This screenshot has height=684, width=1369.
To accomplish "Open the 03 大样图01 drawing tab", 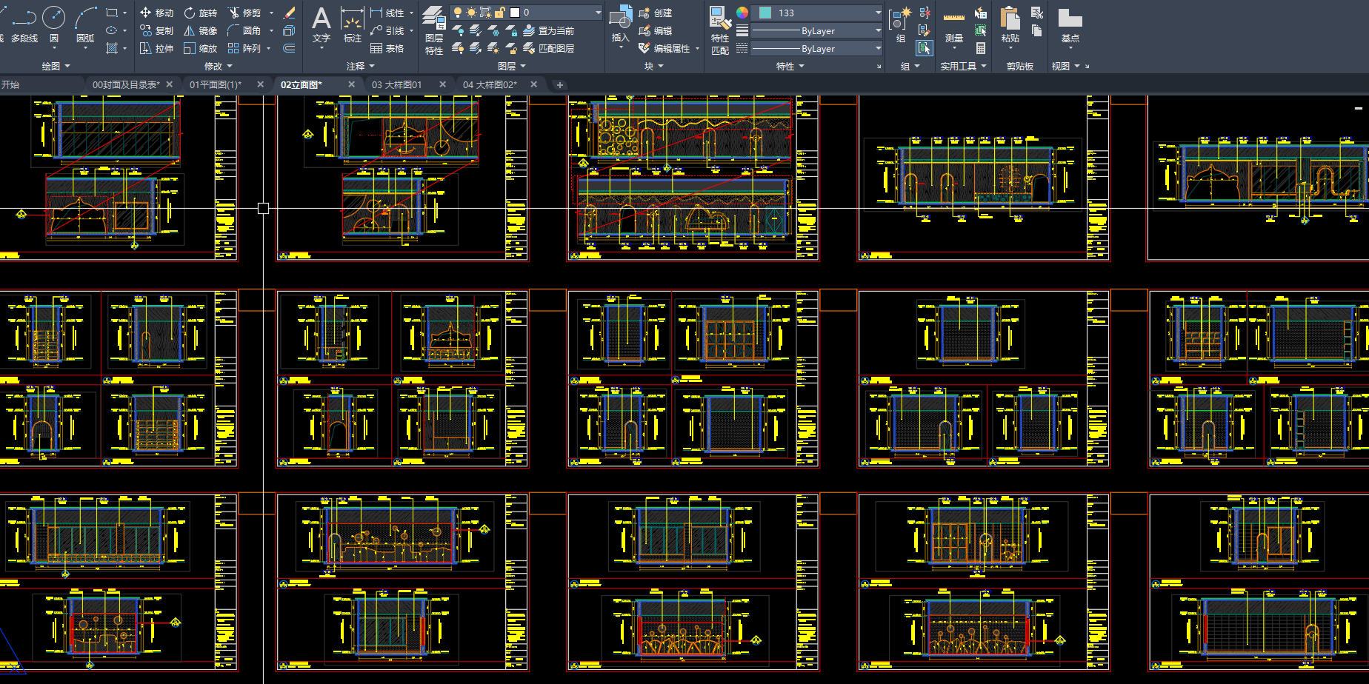I will [396, 84].
